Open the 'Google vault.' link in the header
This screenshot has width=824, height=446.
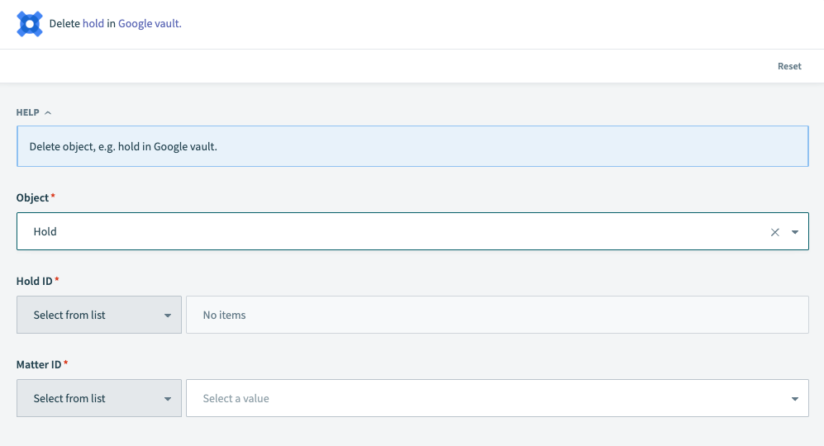[x=150, y=24]
